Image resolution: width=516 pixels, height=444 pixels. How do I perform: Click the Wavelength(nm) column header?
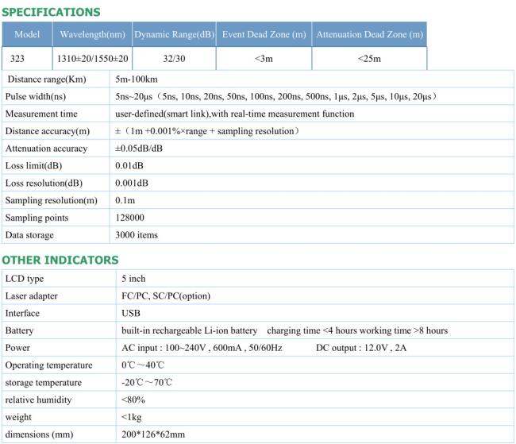click(92, 34)
